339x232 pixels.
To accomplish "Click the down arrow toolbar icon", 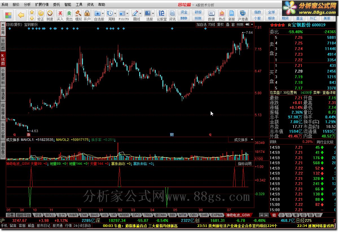I will tap(32, 18).
